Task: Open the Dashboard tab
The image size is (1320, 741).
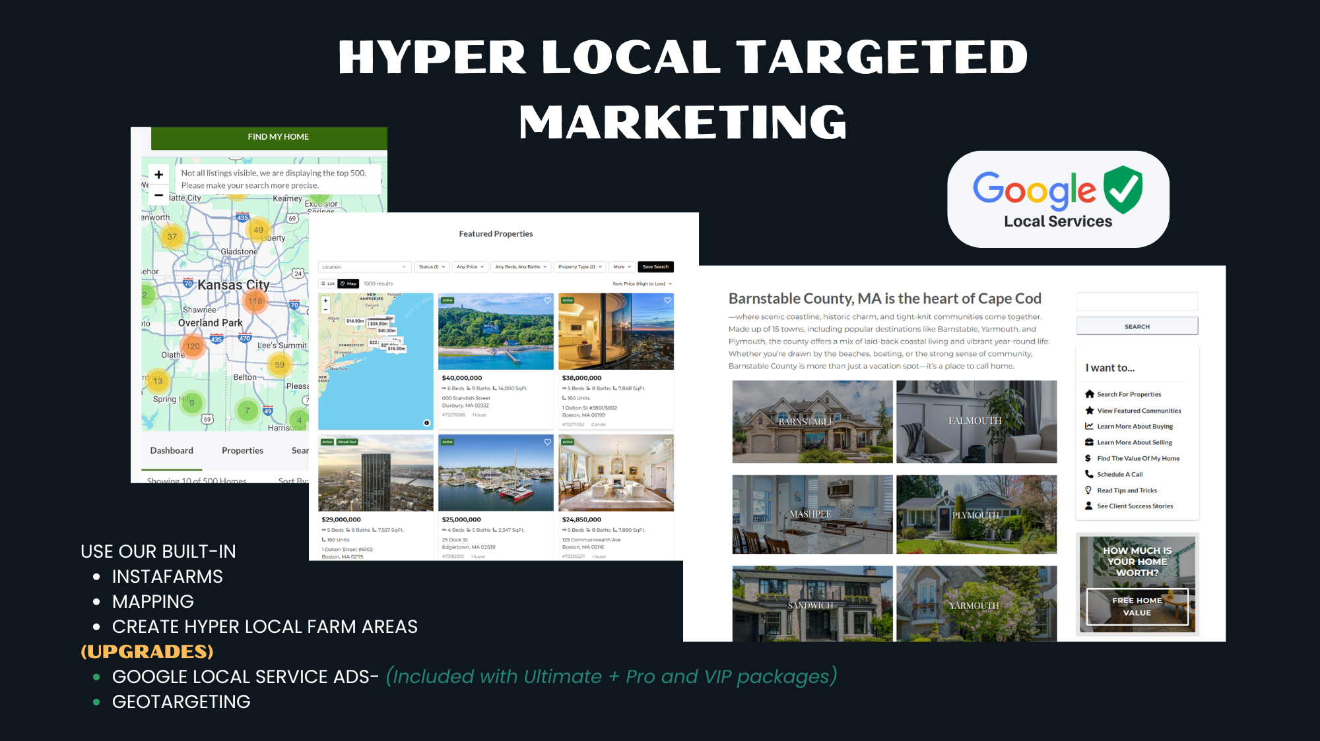Action: [172, 451]
